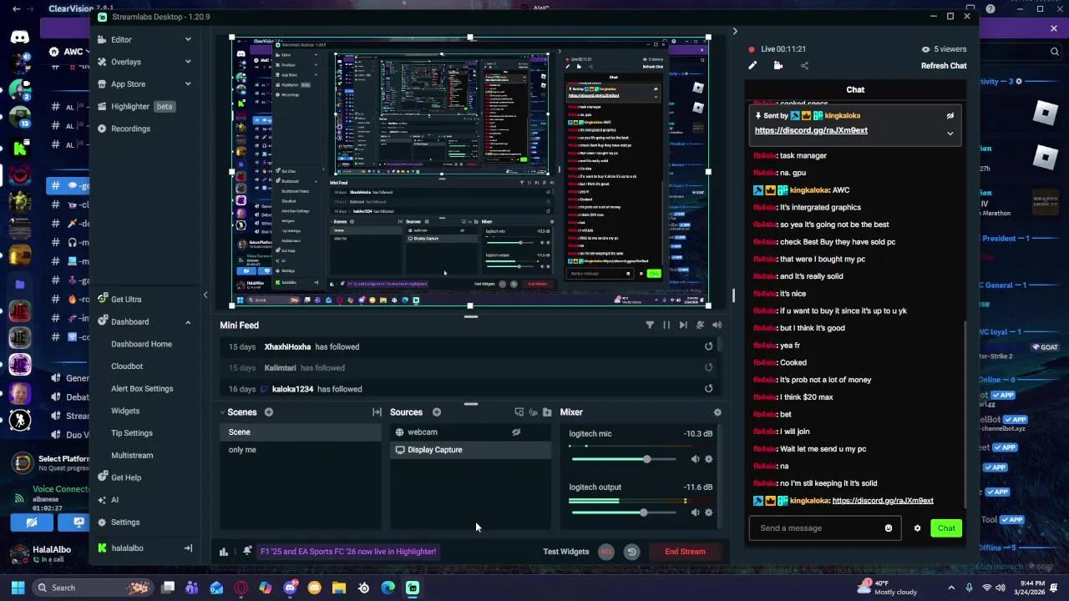Open the chat emote picker
1069x601 pixels.
[889, 528]
